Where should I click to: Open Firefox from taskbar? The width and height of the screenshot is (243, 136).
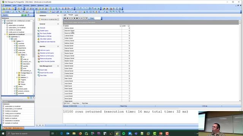coord(80,133)
